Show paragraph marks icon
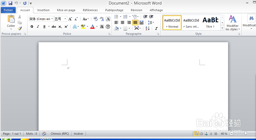 (x=156, y=28)
